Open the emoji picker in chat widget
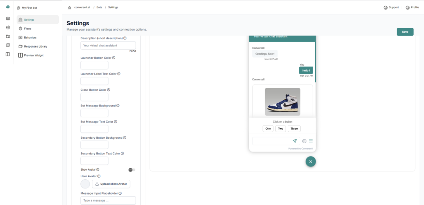 [x=304, y=141]
